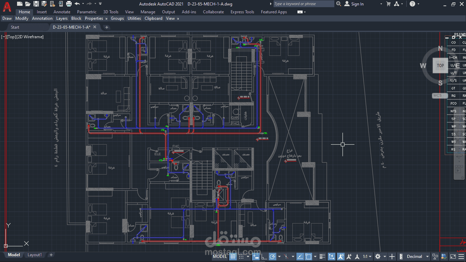Click the Workspace Switching gear icon
Image resolution: width=466 pixels, height=262 pixels.
[x=378, y=257]
